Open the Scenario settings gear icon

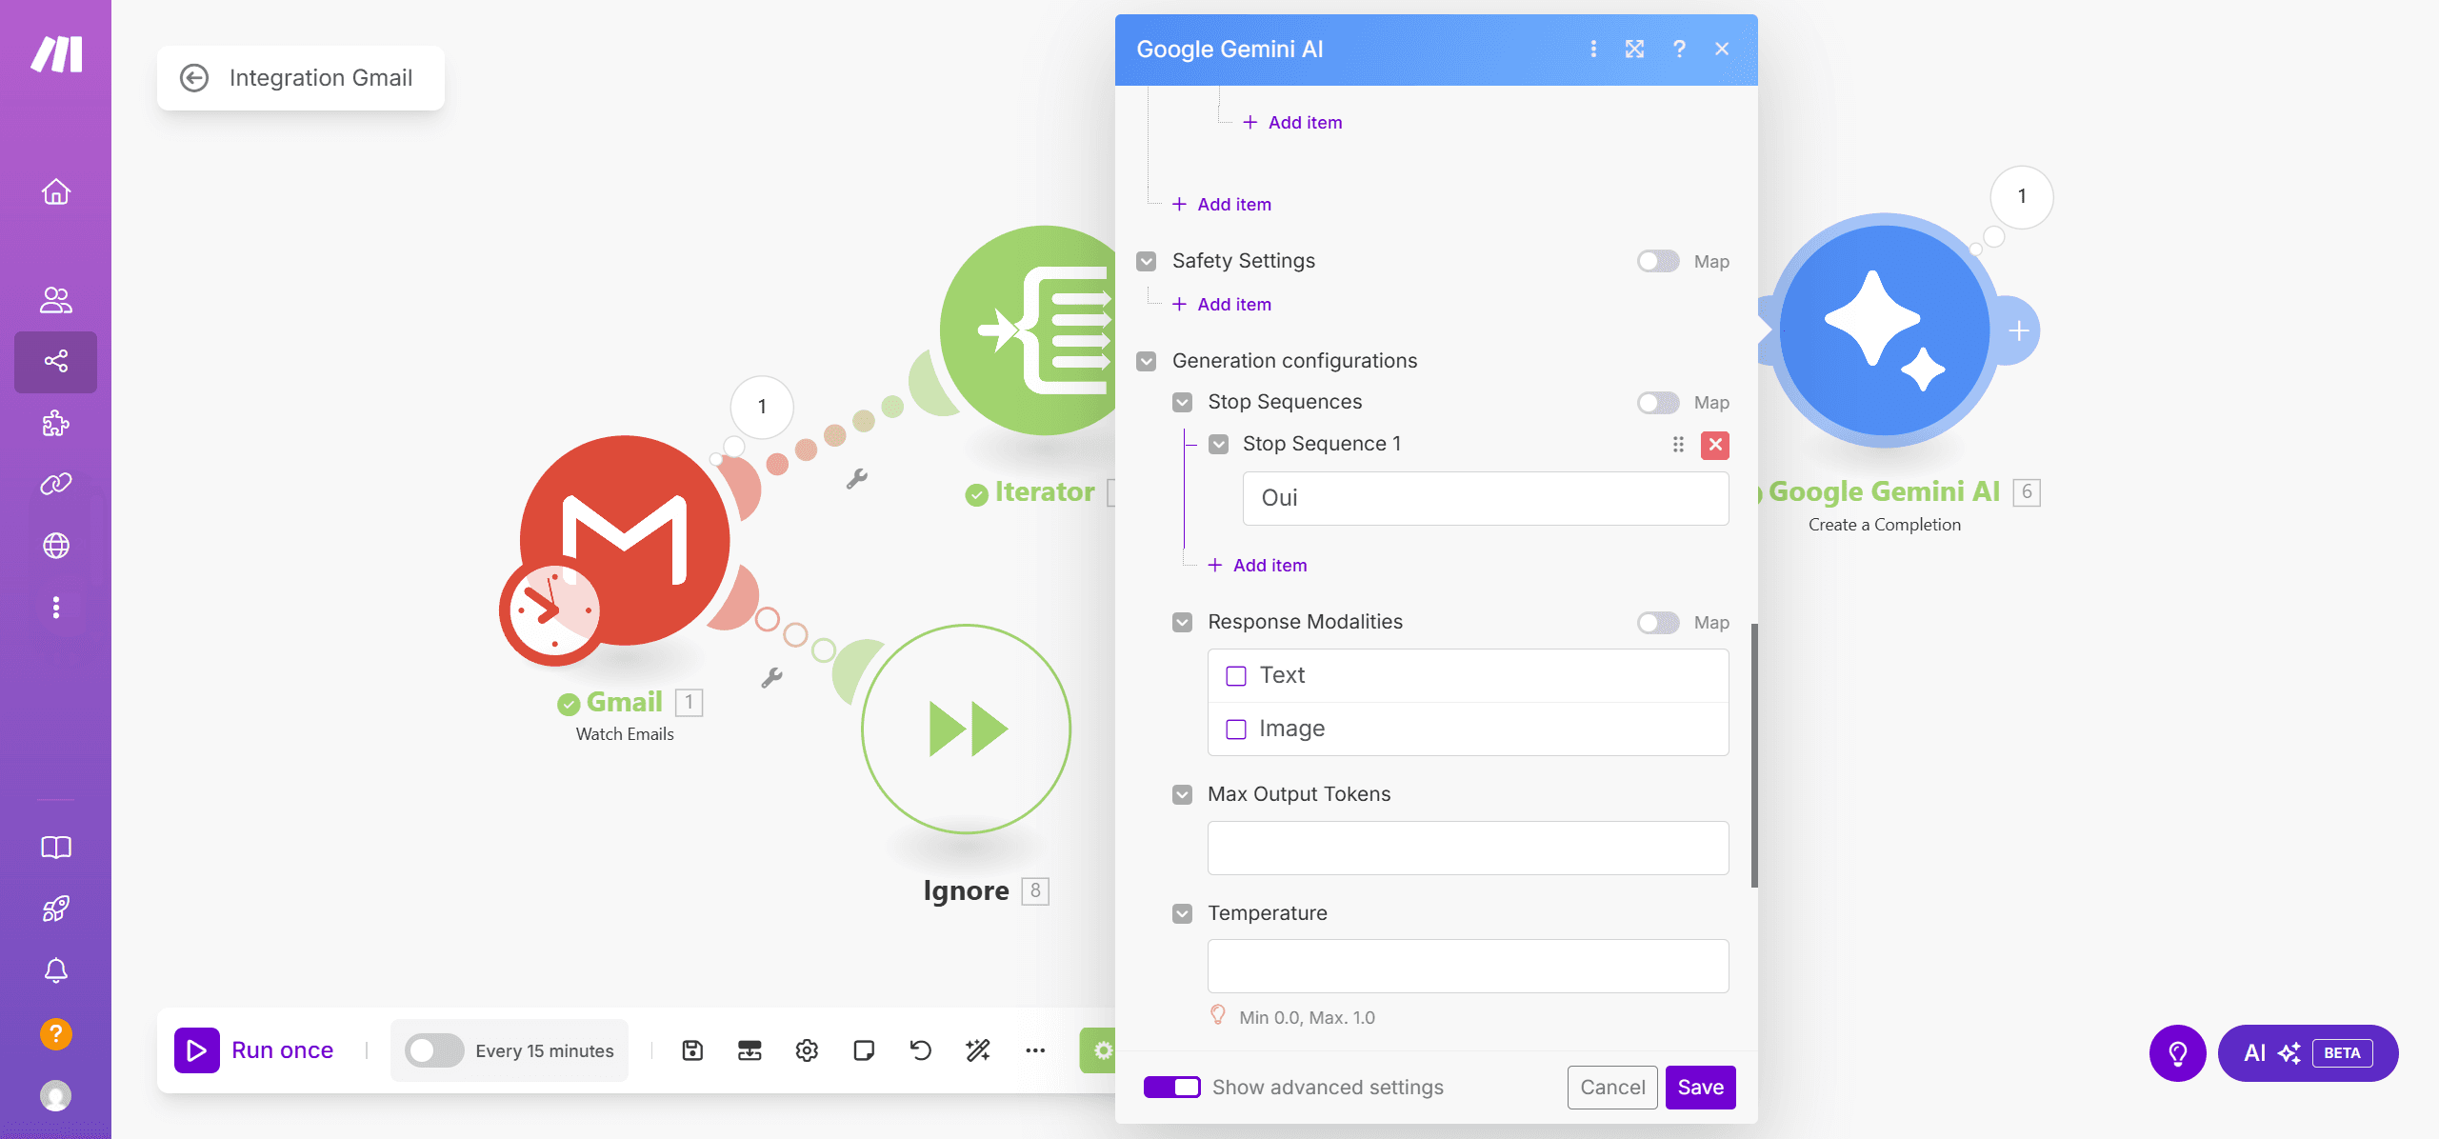tap(807, 1050)
